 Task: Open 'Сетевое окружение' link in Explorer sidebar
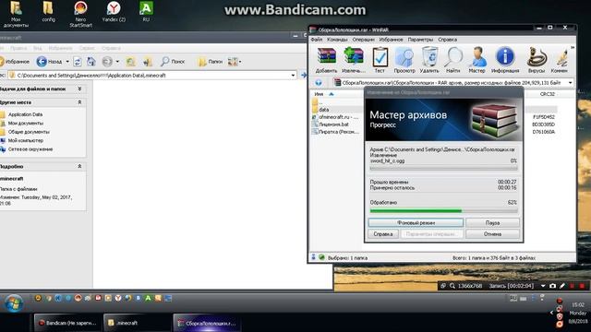(x=30, y=149)
